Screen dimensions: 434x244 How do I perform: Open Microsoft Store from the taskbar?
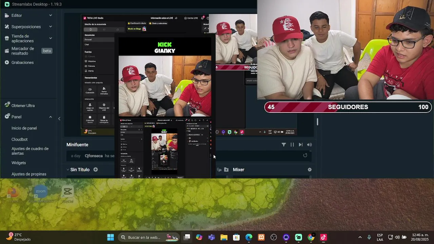pyautogui.click(x=236, y=237)
